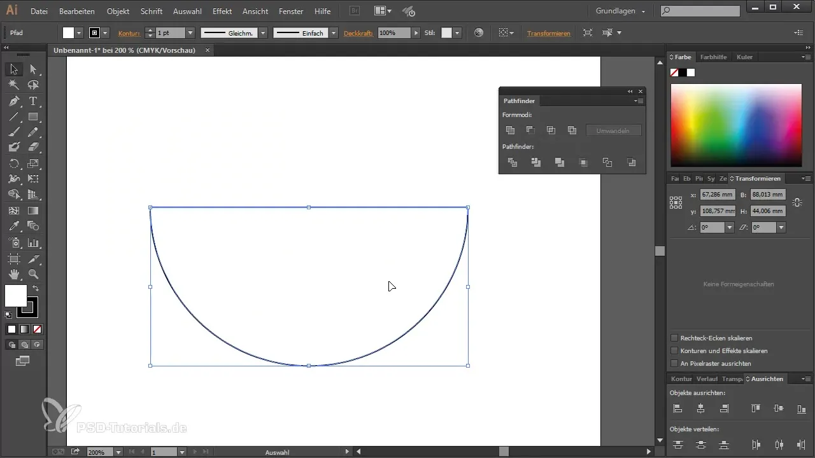Select the Pen tool in the toolbox

coord(14,101)
